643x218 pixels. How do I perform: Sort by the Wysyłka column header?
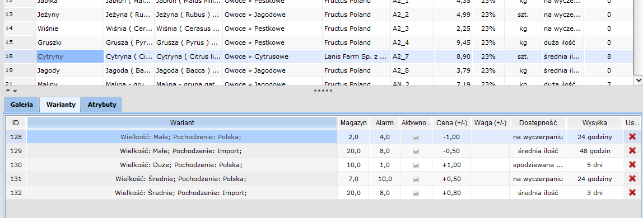(x=595, y=123)
